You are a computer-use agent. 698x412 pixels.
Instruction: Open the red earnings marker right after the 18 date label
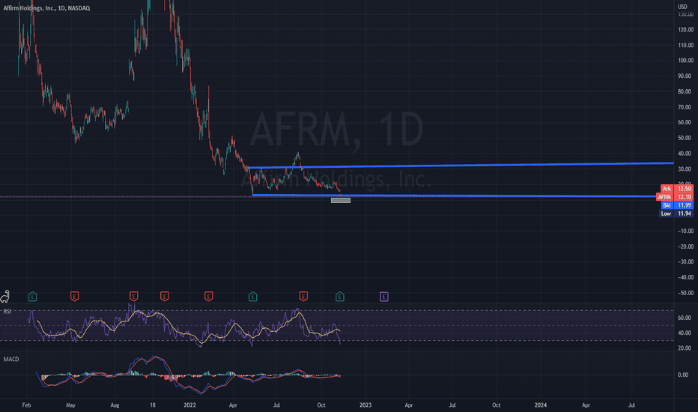tap(164, 297)
